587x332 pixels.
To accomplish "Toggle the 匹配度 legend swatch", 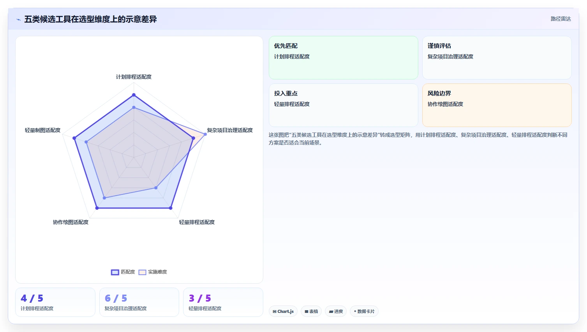I will [115, 272].
